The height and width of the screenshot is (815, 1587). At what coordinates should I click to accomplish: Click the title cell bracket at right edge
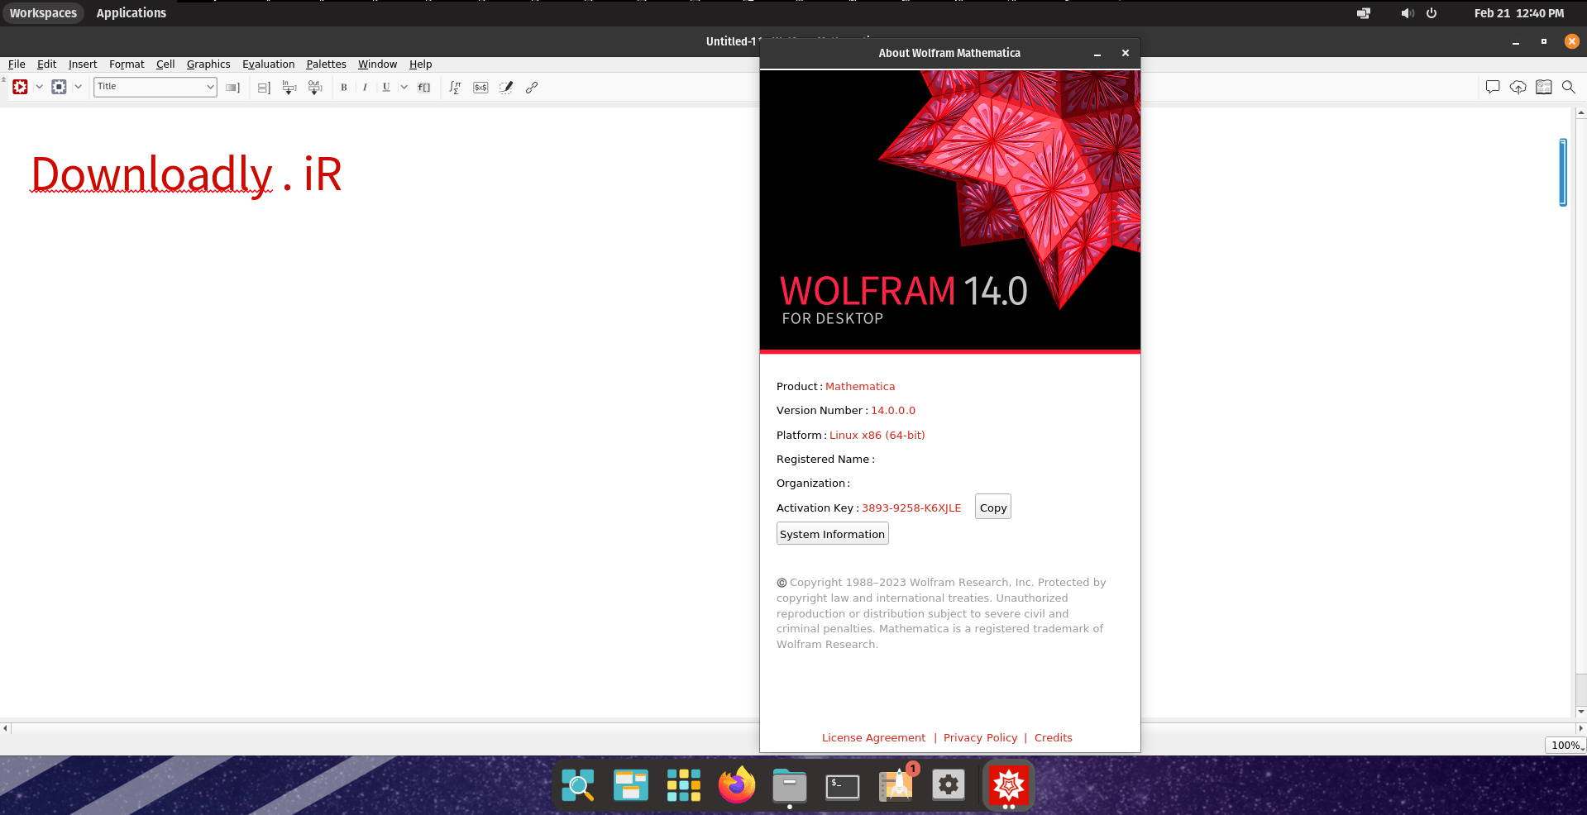(x=1563, y=172)
